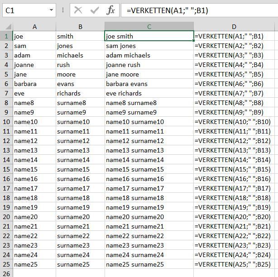Viewport: 278px width, 277px height.
Task: Click formula text =VERKETTEN(A17;" ";B17)
Action: click(233, 188)
